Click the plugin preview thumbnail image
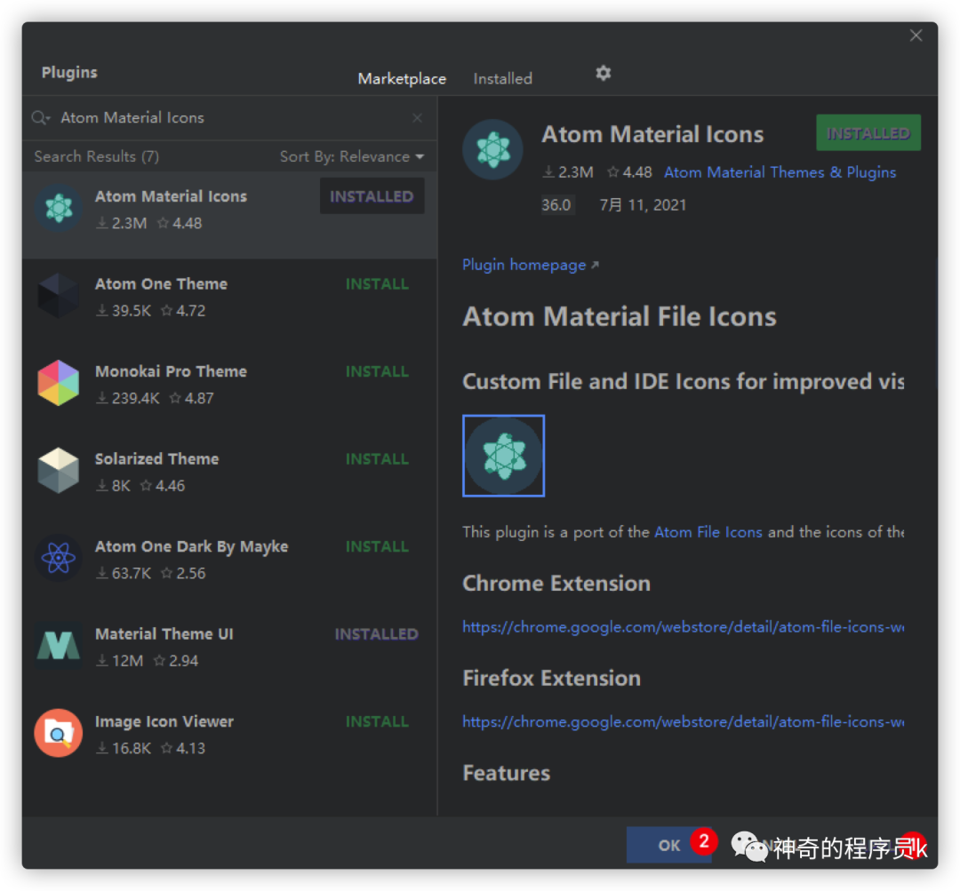Screen dimensions: 960x891 (503, 455)
